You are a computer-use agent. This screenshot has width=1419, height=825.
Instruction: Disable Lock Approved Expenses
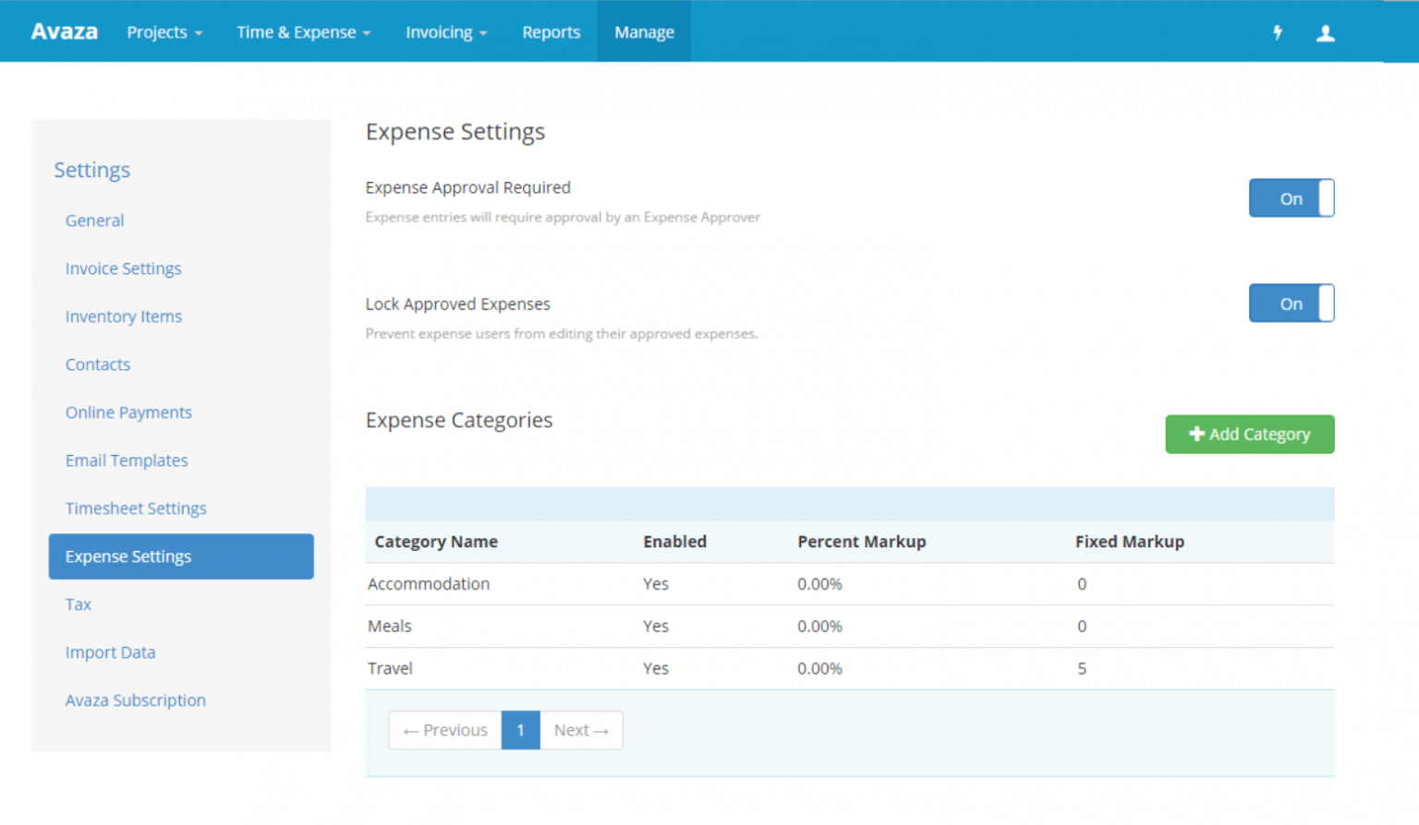pyautogui.click(x=1292, y=303)
